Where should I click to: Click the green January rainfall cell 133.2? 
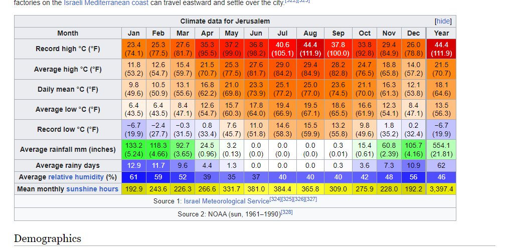tap(133, 149)
